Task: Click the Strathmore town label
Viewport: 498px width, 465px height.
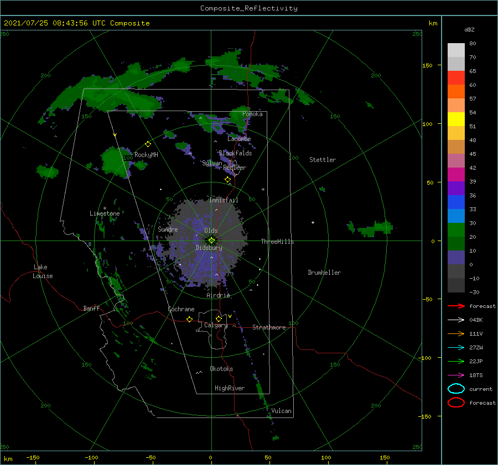Action: click(x=269, y=327)
